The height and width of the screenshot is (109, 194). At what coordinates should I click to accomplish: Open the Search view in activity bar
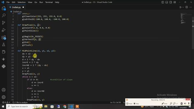click(x=4, y=15)
